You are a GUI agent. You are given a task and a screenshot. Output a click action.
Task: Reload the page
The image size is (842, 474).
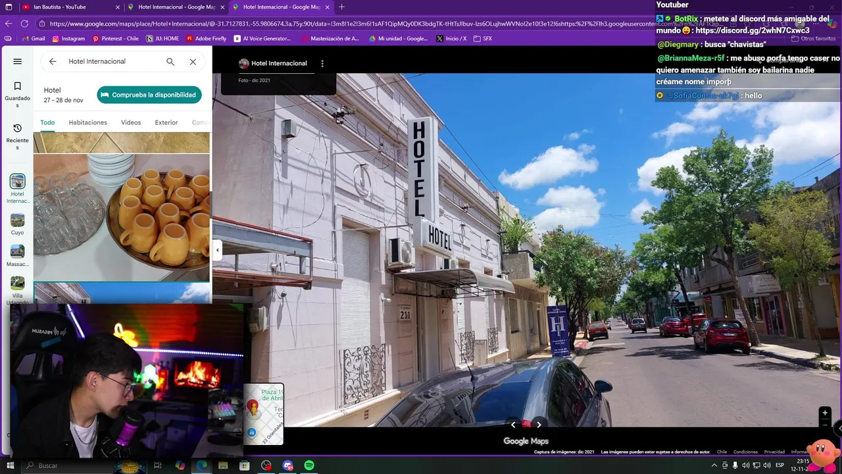[x=24, y=23]
